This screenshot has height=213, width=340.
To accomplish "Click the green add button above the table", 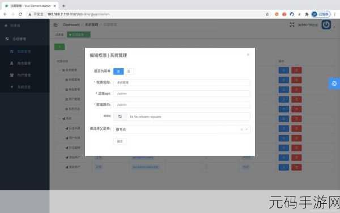I will point(59,47).
